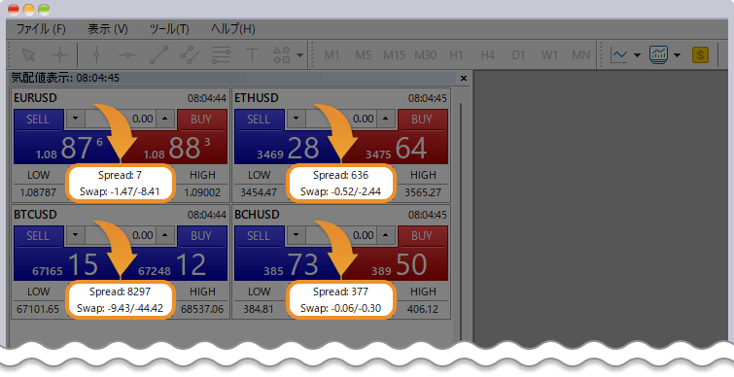This screenshot has height=377, width=734.
Task: Select the D1 timeframe toggle
Action: [518, 55]
